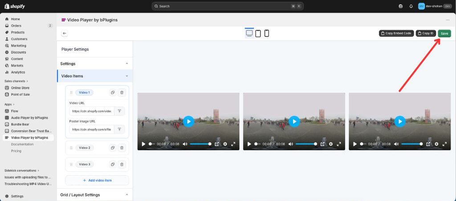Duplicate the Video 2 item
Screen dimensions: 456x201
tap(113, 148)
